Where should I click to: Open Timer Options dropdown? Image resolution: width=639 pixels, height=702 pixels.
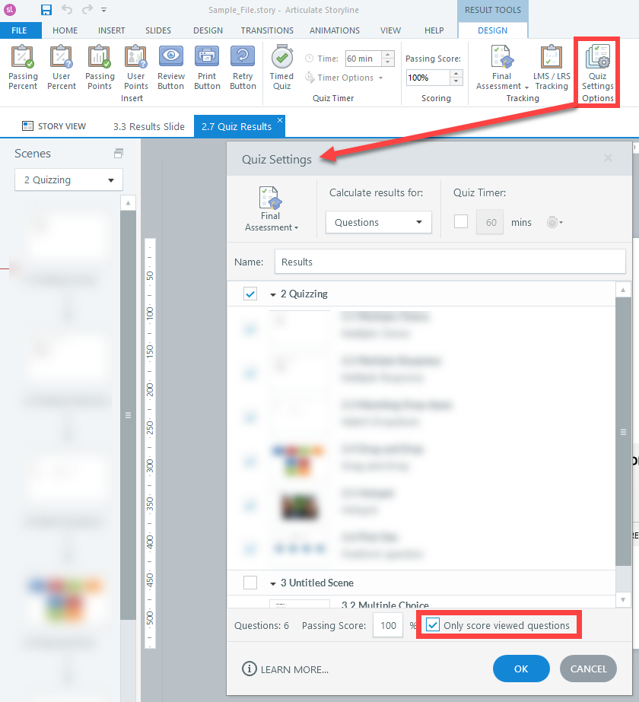pyautogui.click(x=345, y=78)
